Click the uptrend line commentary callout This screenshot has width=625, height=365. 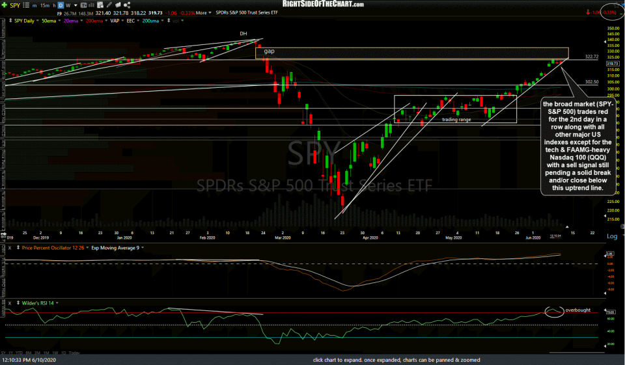577,146
